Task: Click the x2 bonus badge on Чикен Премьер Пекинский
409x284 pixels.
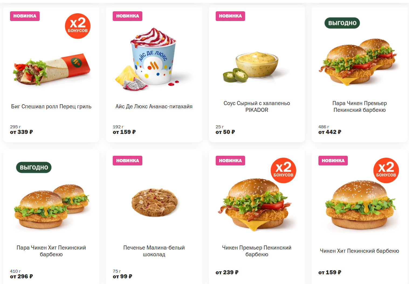Action: coord(283,171)
